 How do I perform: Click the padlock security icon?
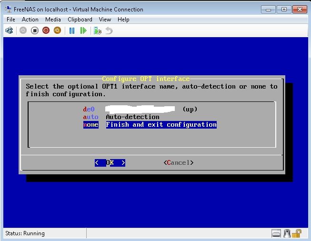click(297, 233)
